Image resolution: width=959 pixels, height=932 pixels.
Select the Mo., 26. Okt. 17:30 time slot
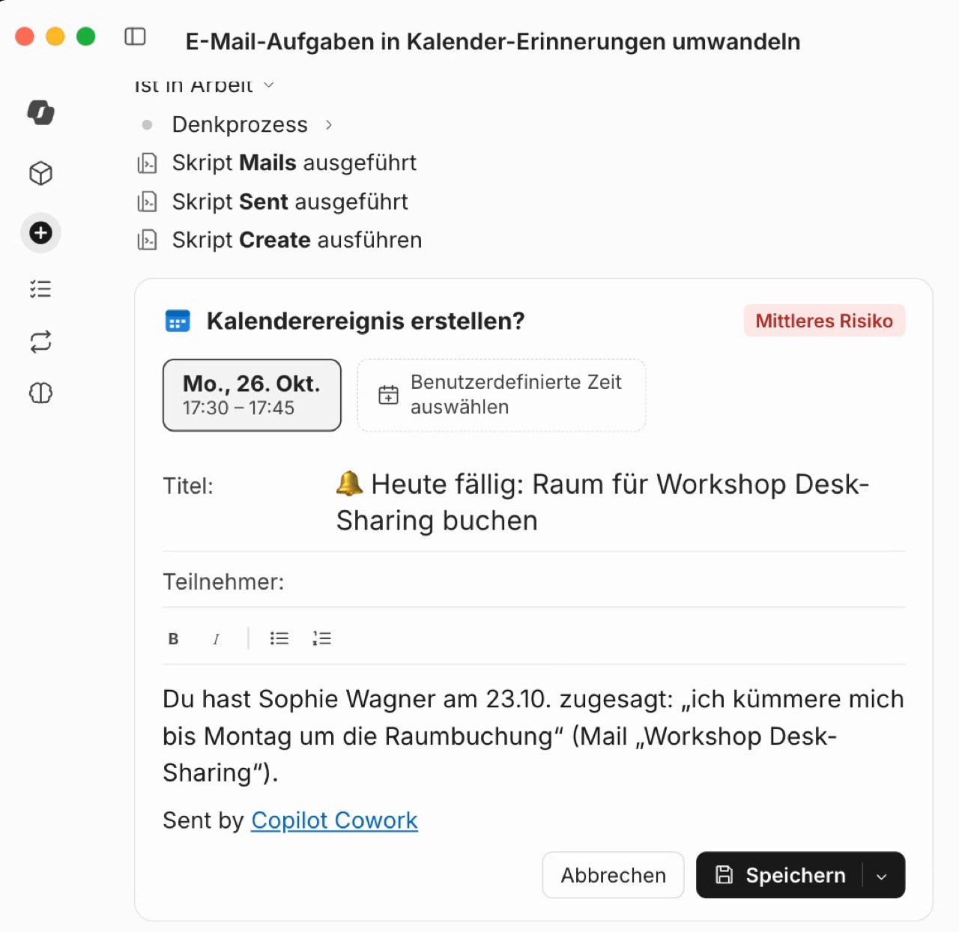(252, 395)
